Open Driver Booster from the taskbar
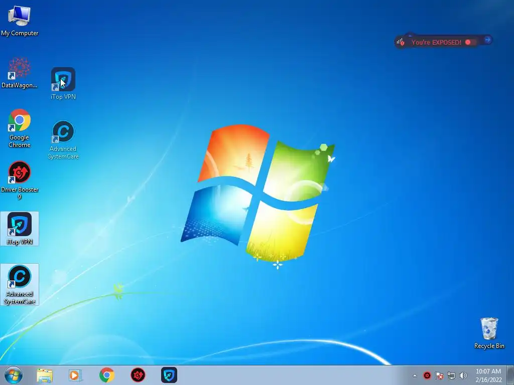The image size is (514, 385). [x=138, y=375]
